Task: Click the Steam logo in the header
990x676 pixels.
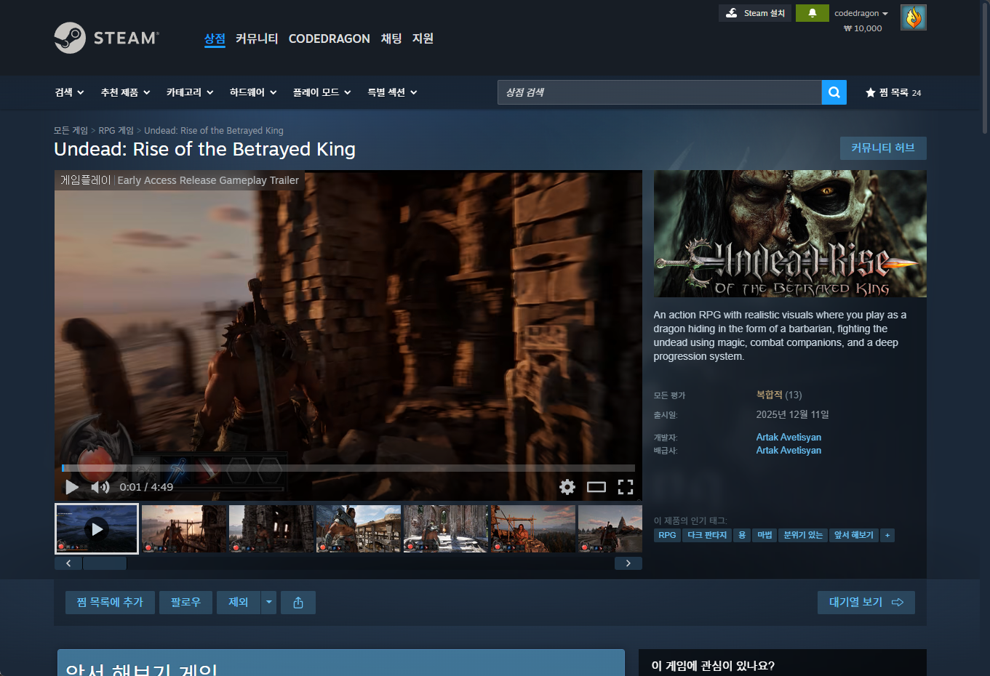Action: tap(106, 38)
